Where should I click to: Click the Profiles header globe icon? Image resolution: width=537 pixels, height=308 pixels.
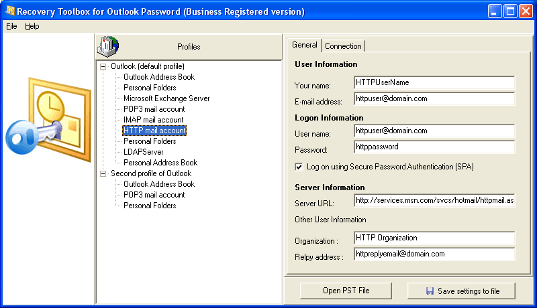click(107, 46)
